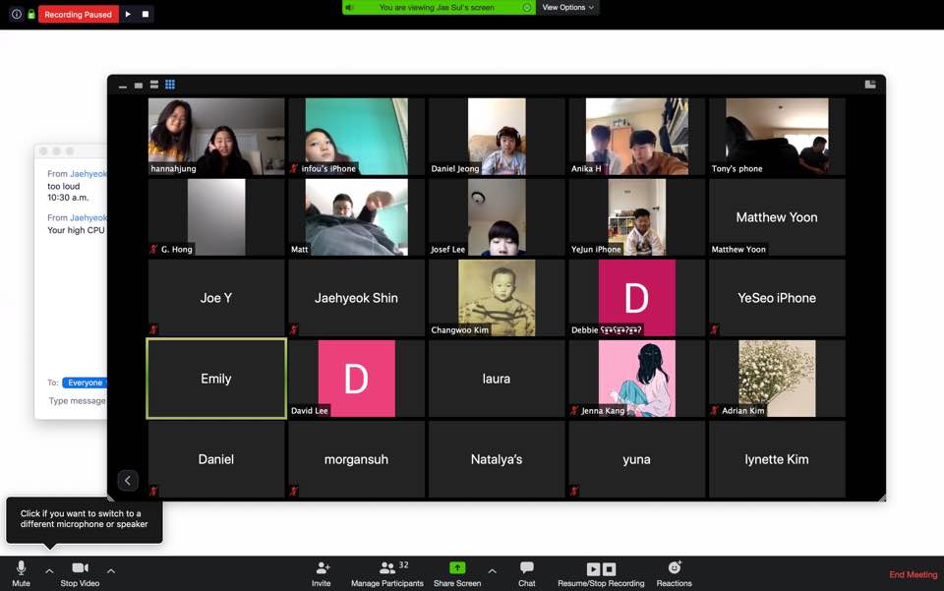
Task: Select infou's iPhone video tile
Action: 356,137
